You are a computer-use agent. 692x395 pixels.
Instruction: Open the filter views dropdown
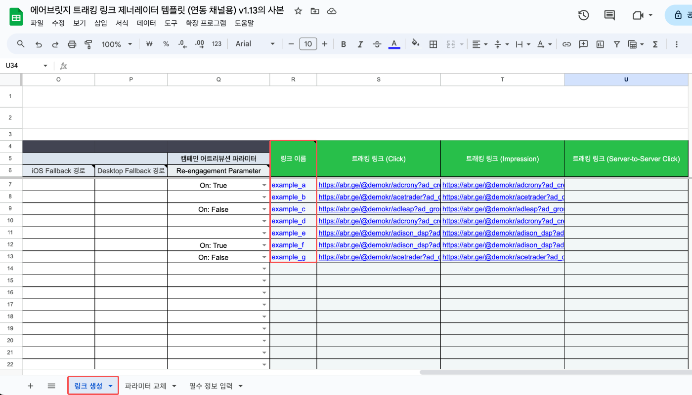(636, 44)
